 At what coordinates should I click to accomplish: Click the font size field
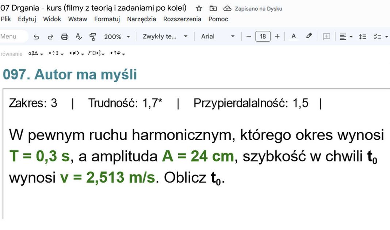pos(263,37)
